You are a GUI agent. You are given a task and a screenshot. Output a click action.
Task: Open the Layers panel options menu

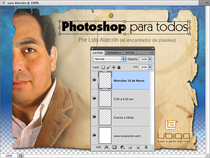(x=151, y=53)
